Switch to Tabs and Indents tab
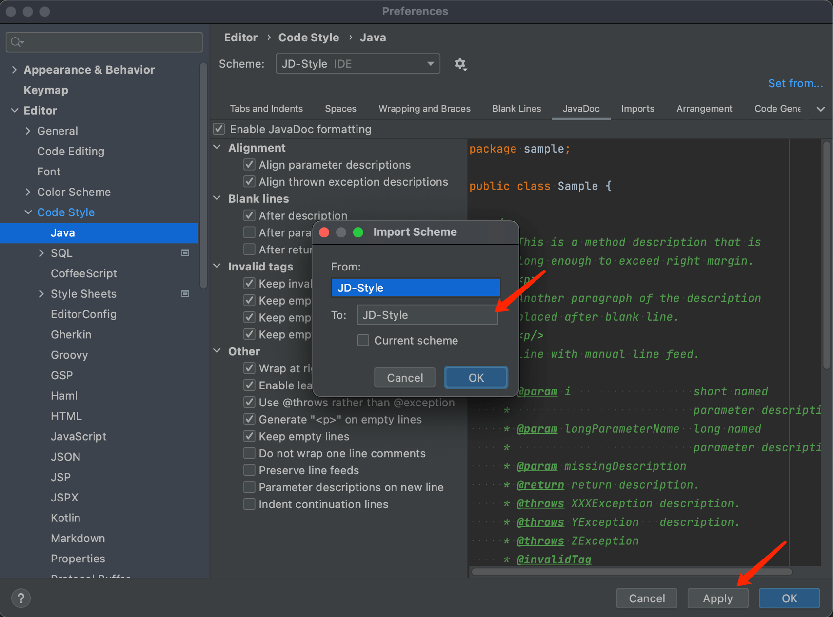The height and width of the screenshot is (617, 833). [267, 109]
